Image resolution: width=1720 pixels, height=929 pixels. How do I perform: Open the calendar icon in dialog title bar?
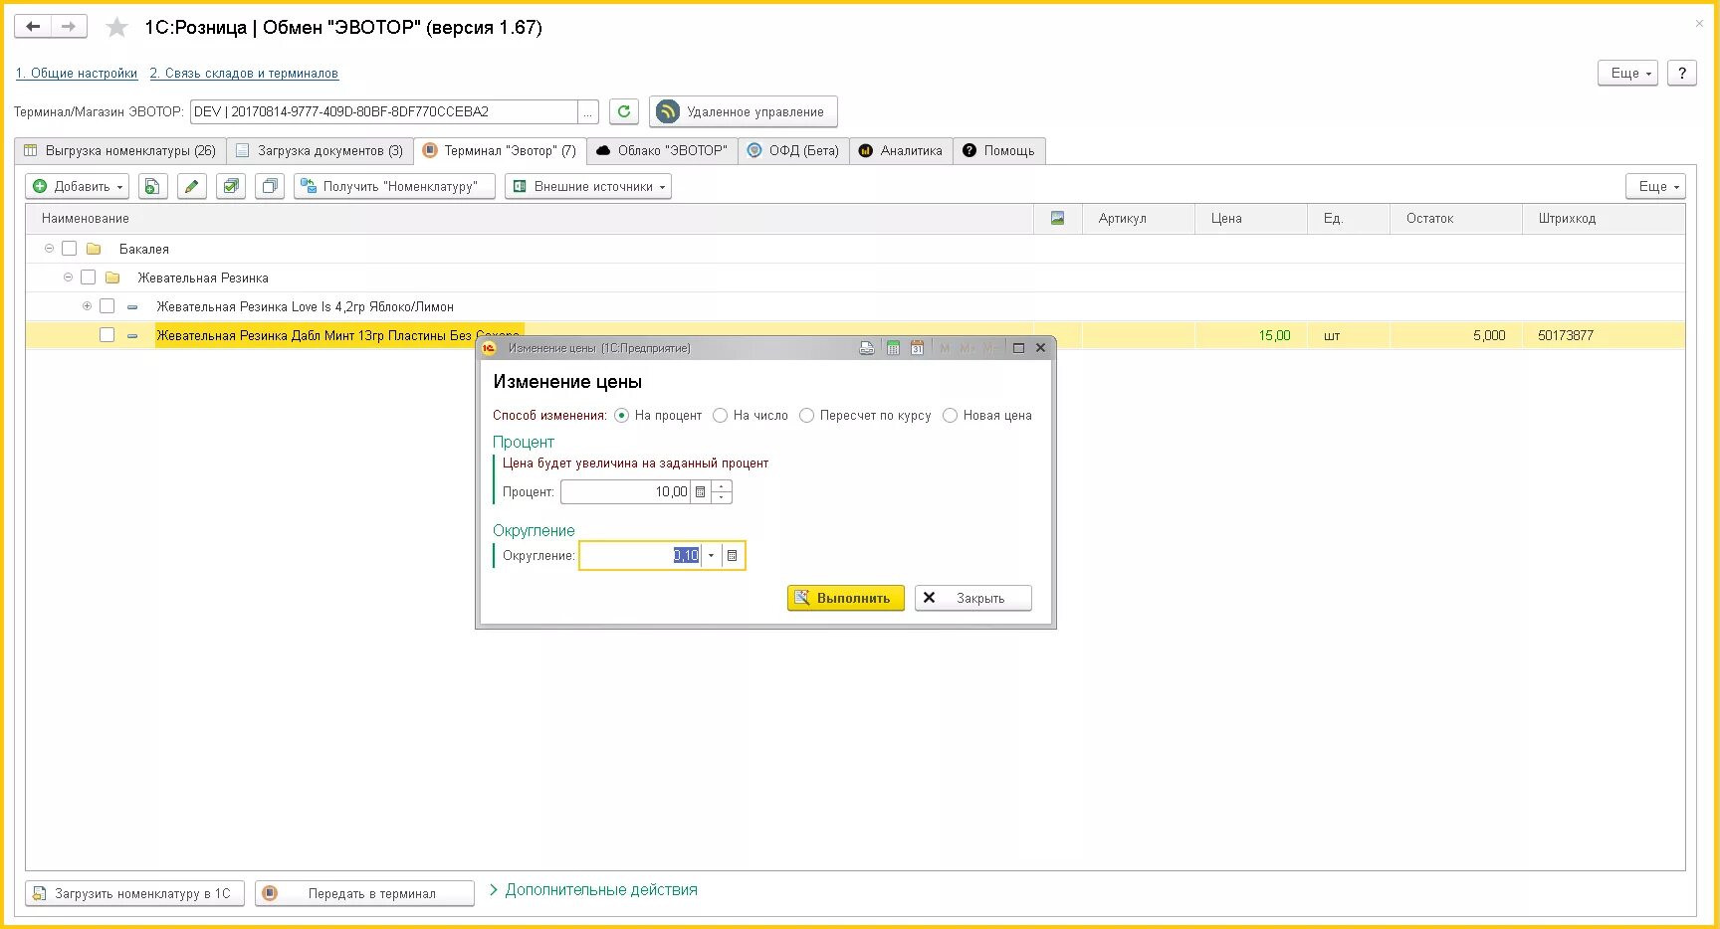[917, 348]
